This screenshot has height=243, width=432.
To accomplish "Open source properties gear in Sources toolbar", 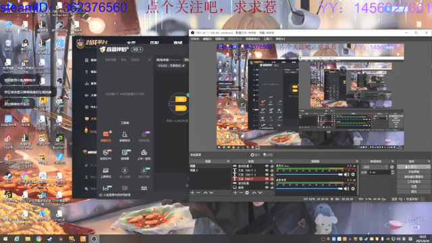I will tap(247, 192).
